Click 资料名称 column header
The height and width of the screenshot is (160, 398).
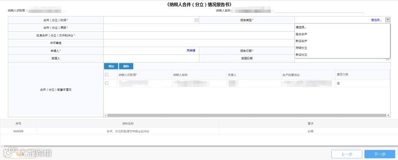[x=128, y=124]
